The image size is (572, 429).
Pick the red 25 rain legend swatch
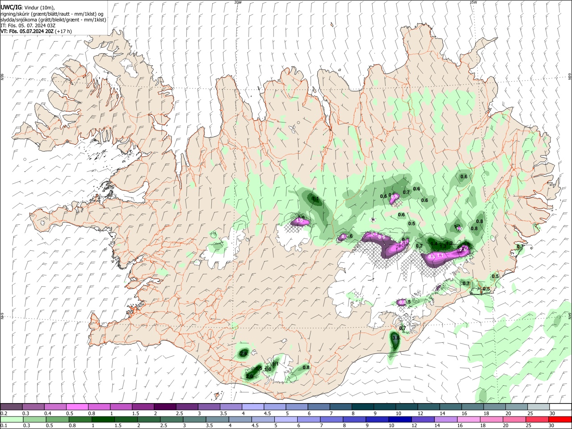click(x=537, y=419)
